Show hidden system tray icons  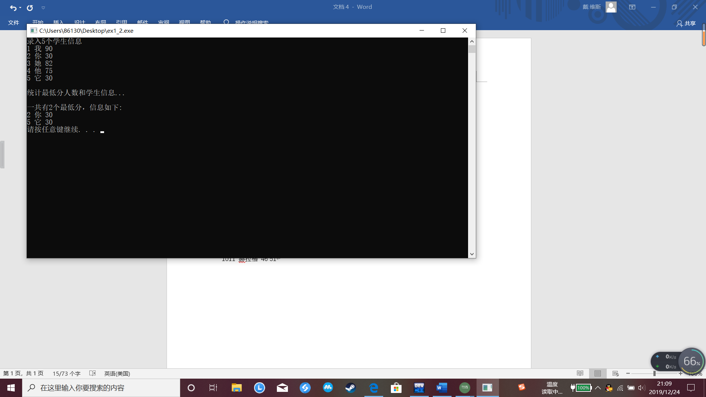click(598, 388)
